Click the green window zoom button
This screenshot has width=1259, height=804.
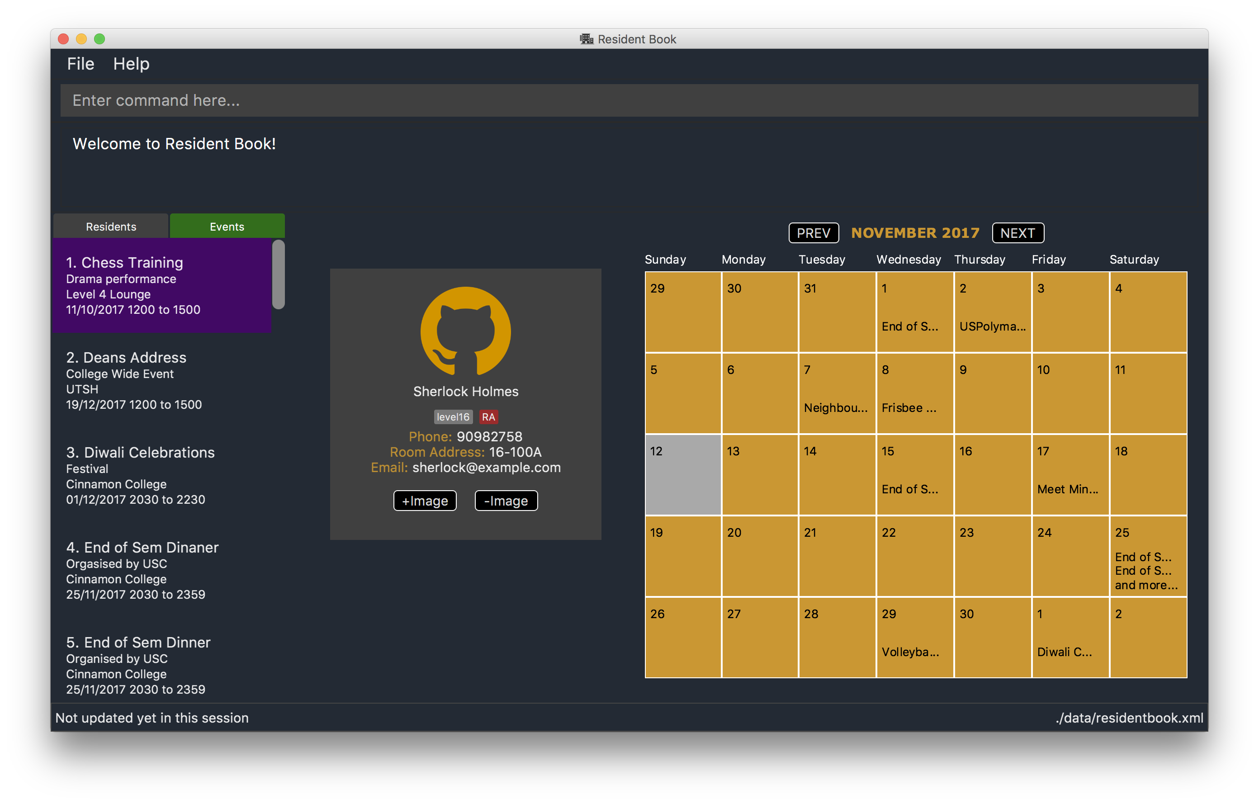tap(99, 39)
